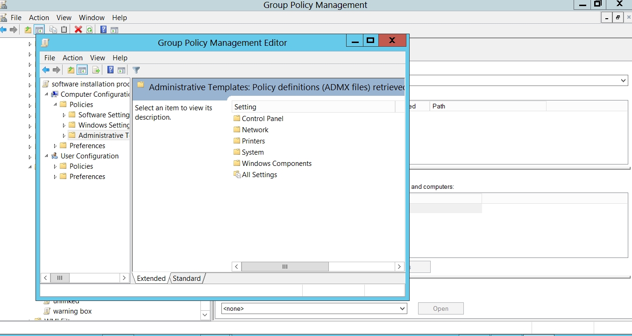Image resolution: width=632 pixels, height=336 pixels.
Task: Click the red Delete X toolbar icon
Action: [78, 29]
